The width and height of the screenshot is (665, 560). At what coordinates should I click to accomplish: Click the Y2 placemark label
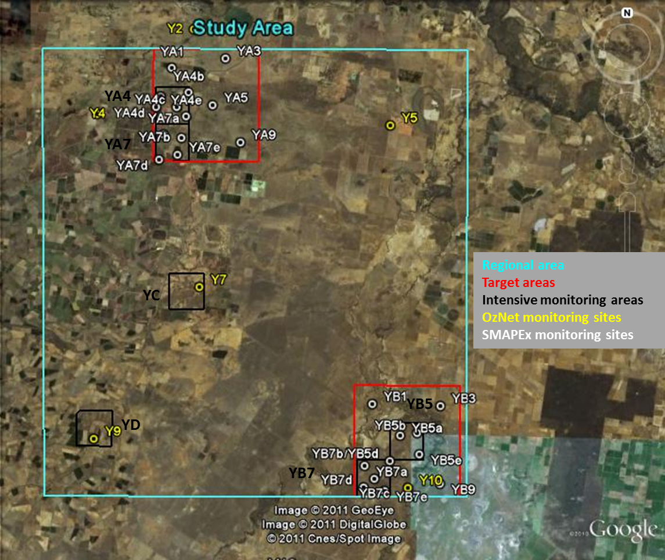(175, 28)
